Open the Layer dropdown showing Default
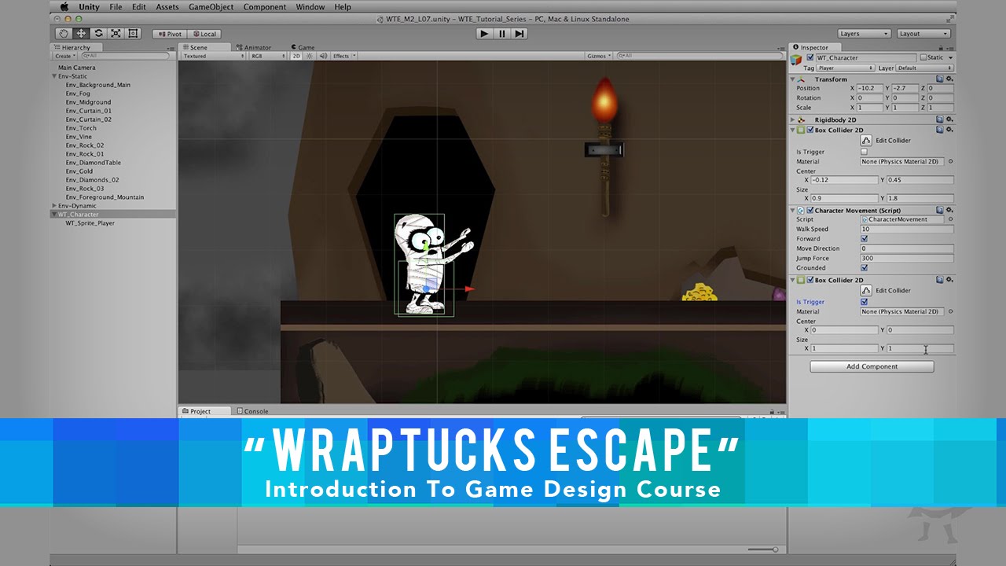1006x566 pixels. (x=925, y=68)
